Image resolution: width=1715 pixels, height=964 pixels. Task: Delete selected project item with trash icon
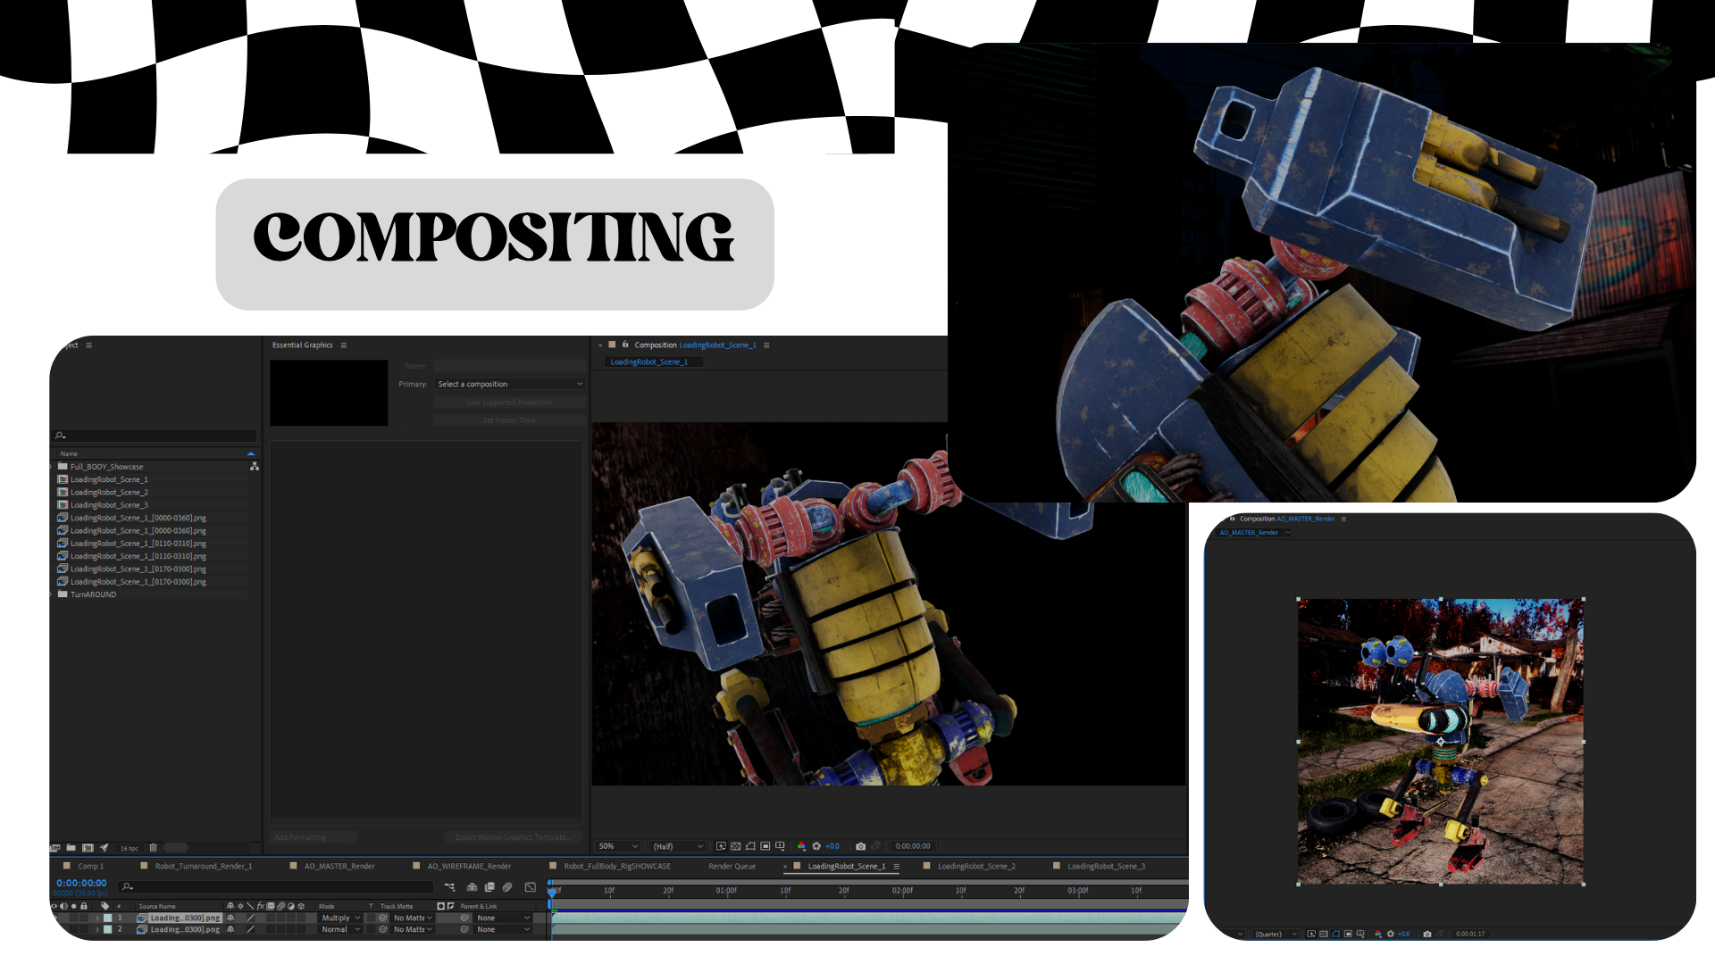coord(153,848)
